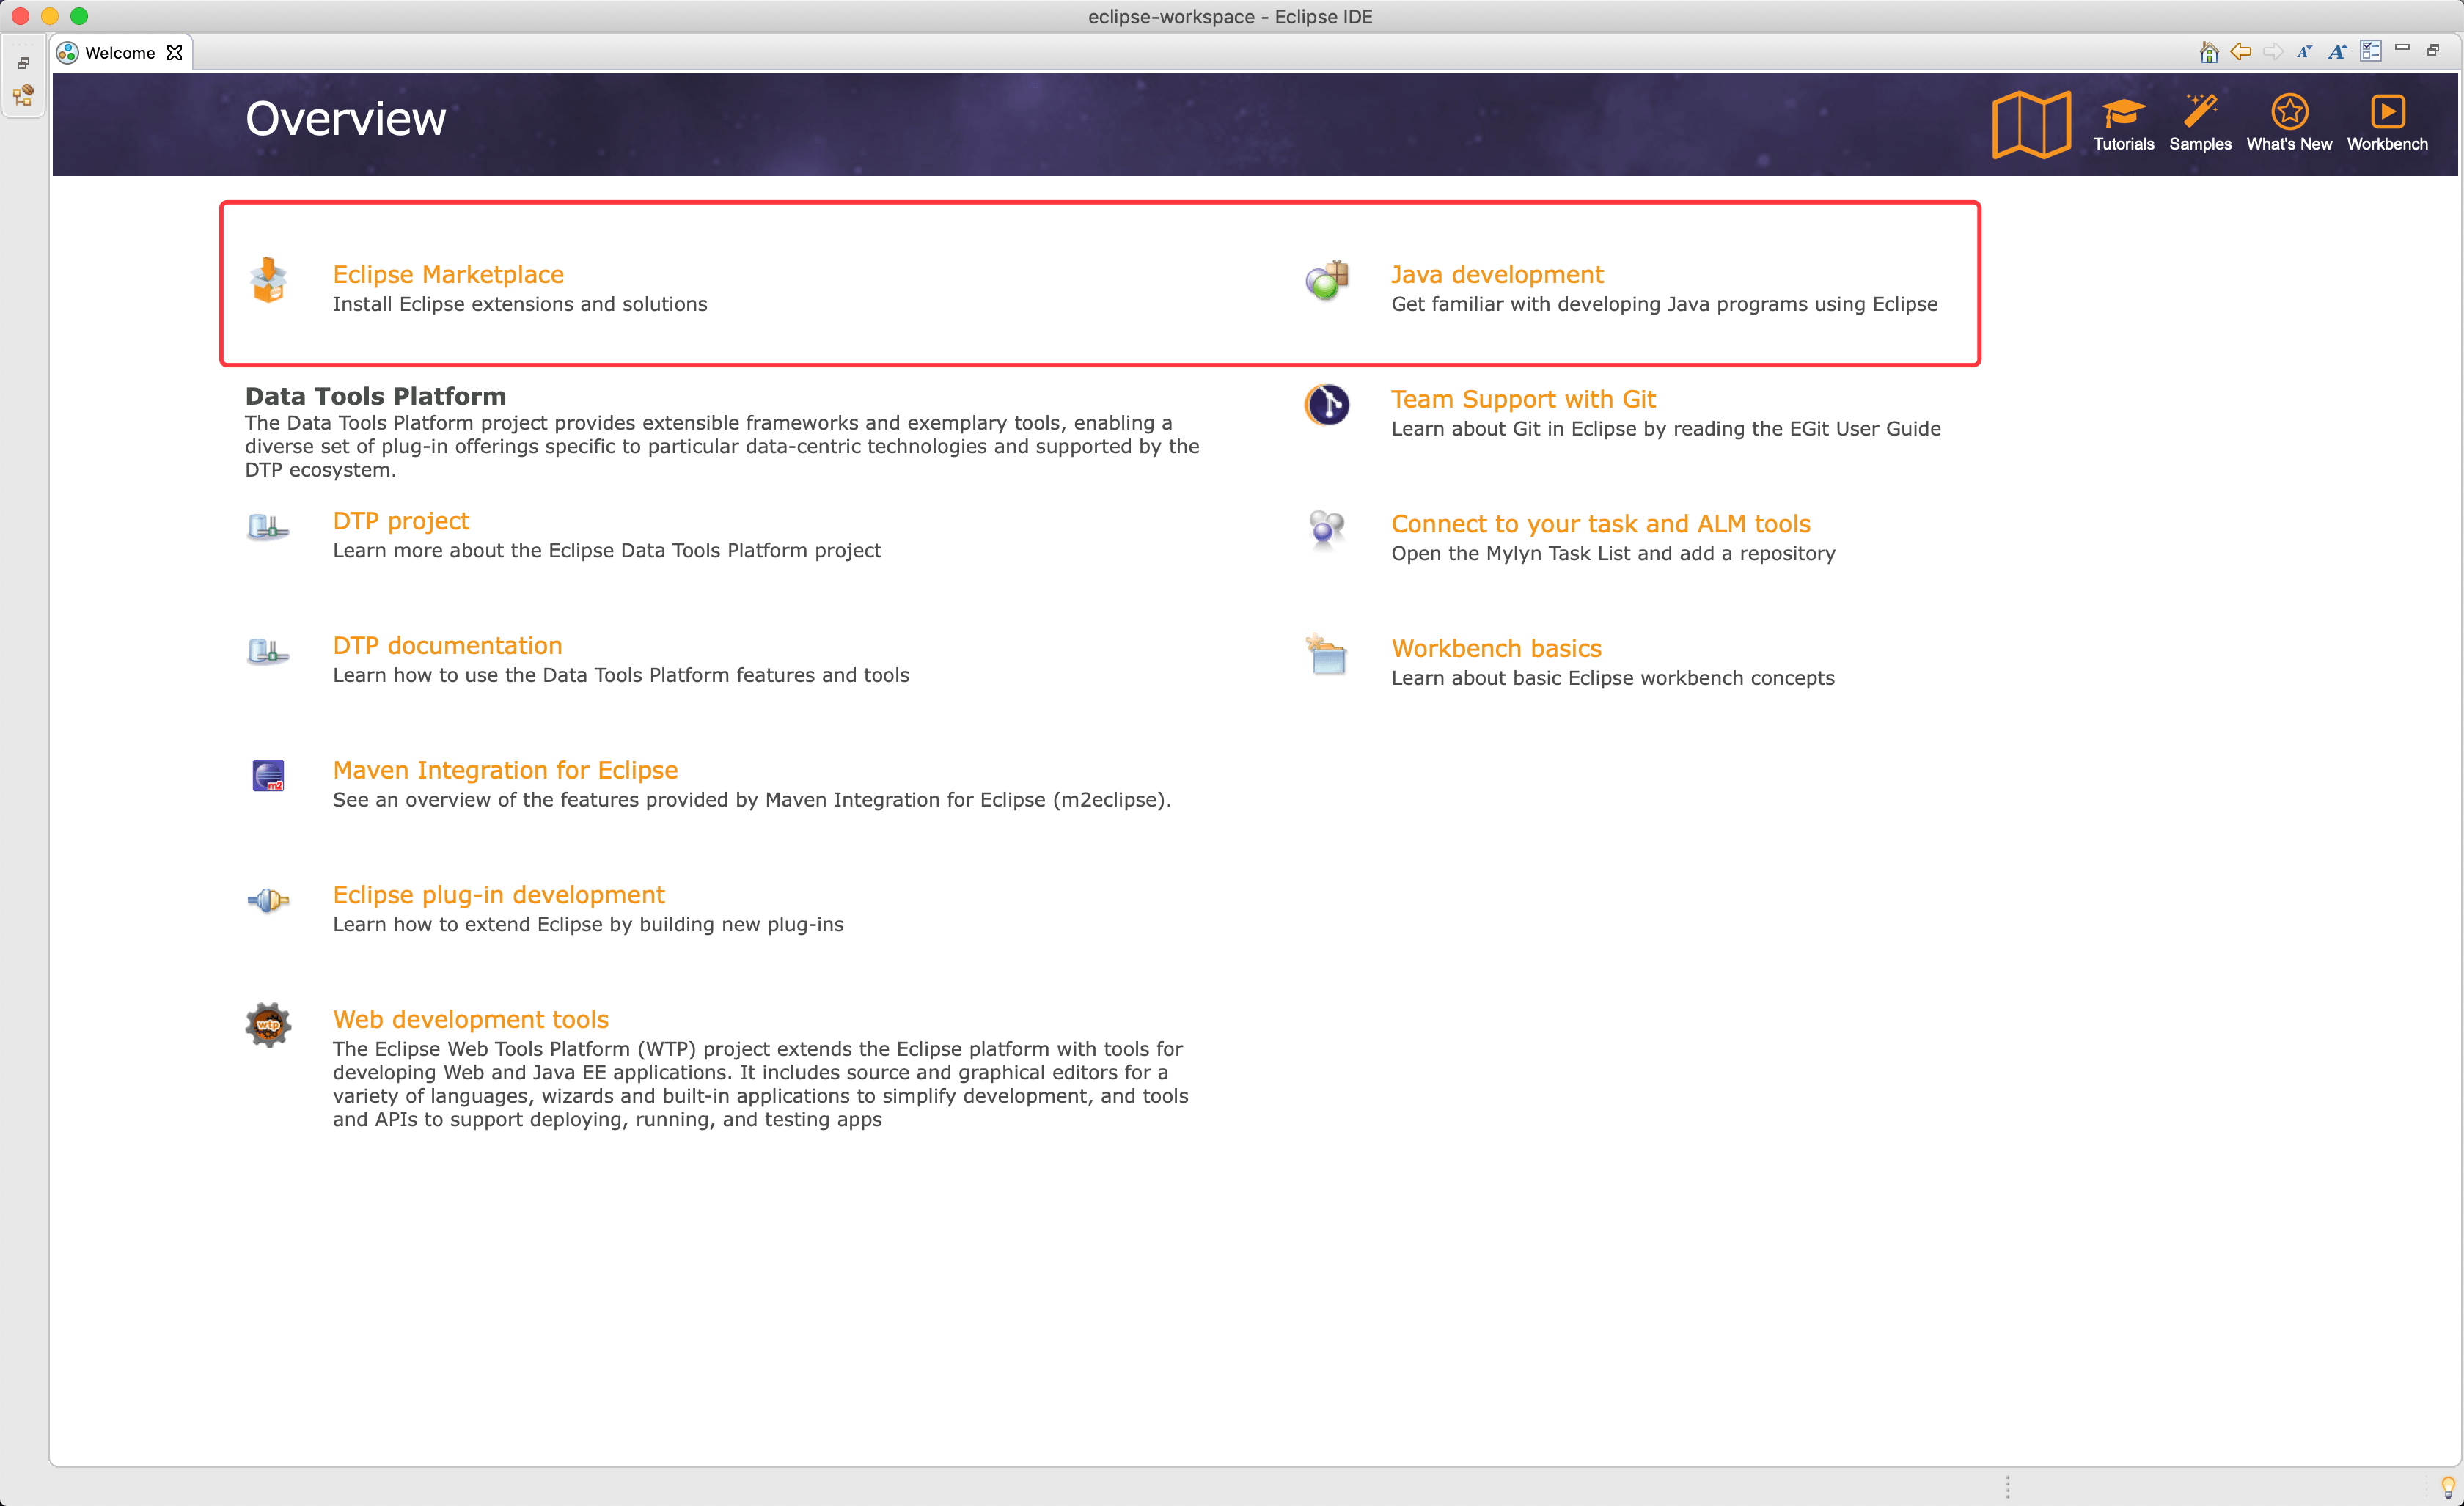Open the Package Explorer sidebar icon
The height and width of the screenshot is (1506, 2464).
pyautogui.click(x=23, y=96)
